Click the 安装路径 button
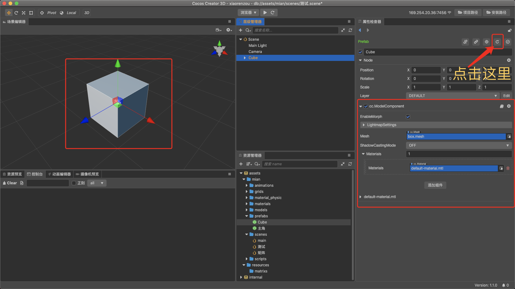This screenshot has width=515, height=289. point(497,13)
